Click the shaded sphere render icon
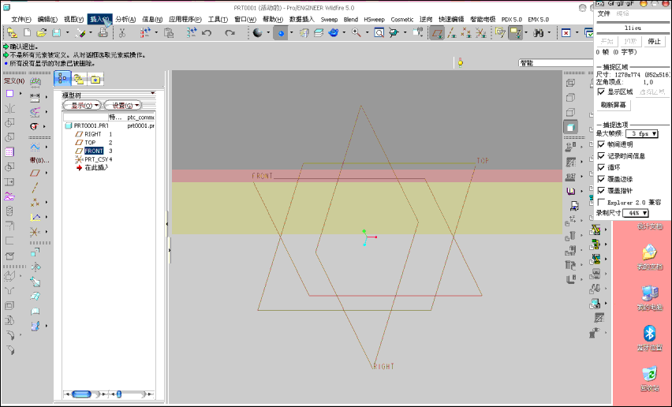 [258, 32]
